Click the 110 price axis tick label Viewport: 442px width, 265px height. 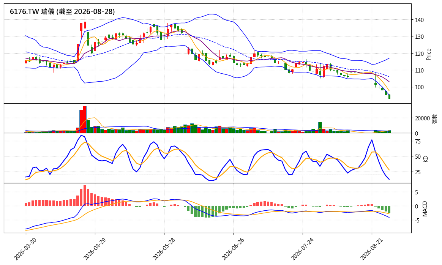point(419,71)
